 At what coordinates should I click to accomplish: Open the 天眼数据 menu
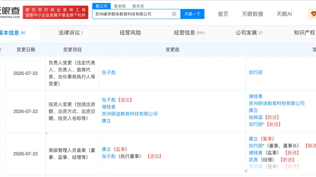(252, 14)
